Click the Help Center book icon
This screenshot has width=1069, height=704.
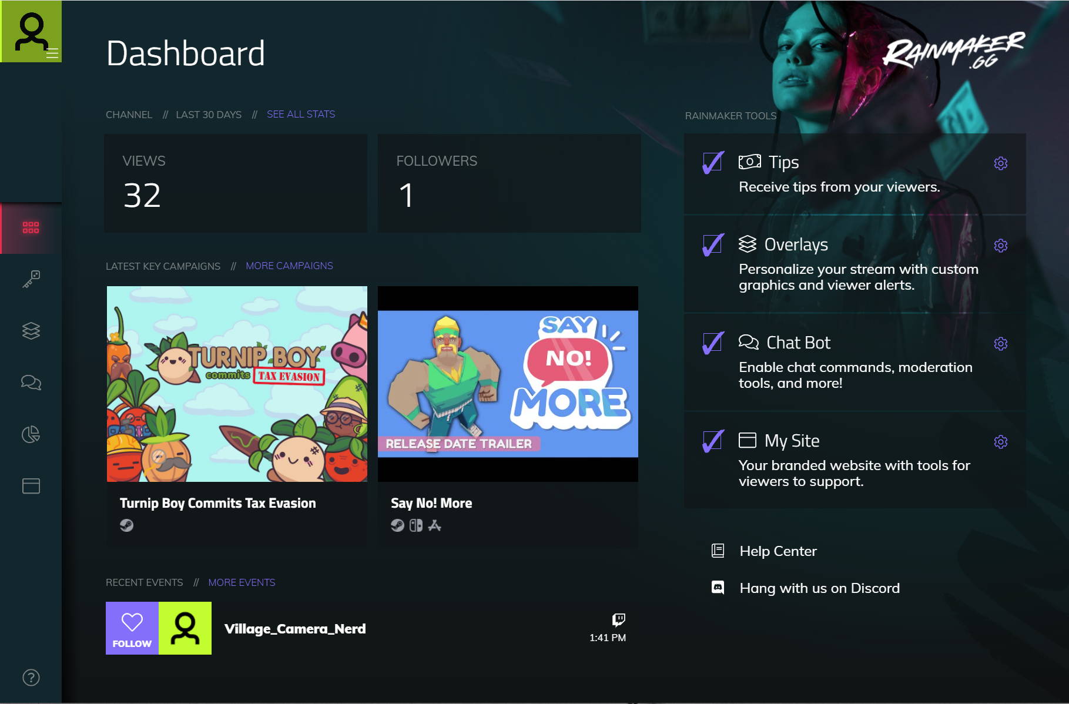pyautogui.click(x=718, y=551)
